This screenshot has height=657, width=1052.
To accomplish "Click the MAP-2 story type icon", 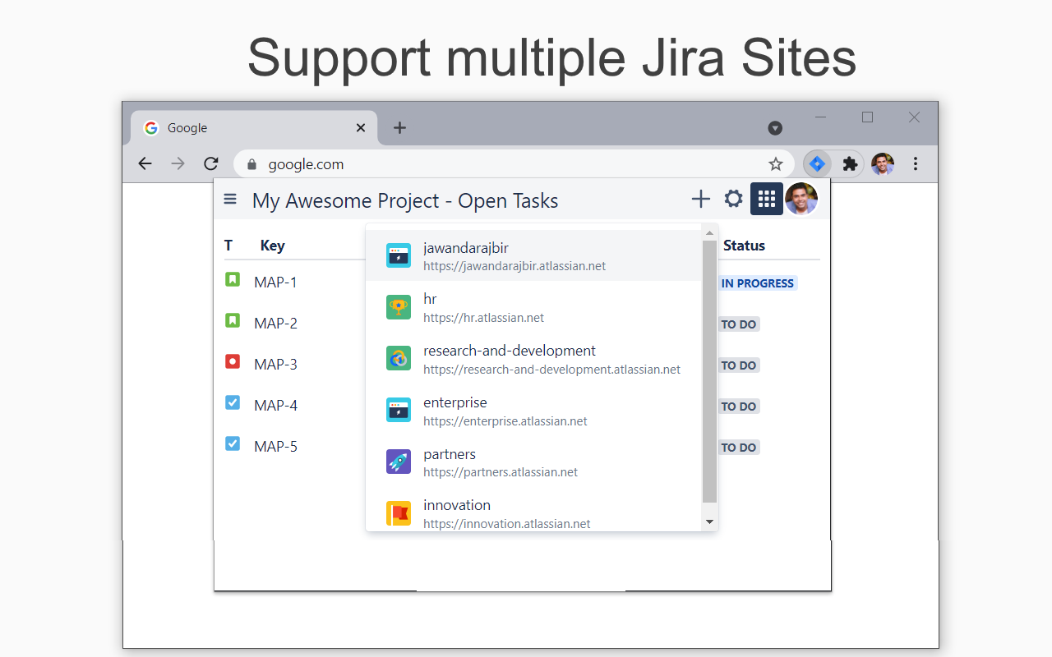I will click(233, 321).
